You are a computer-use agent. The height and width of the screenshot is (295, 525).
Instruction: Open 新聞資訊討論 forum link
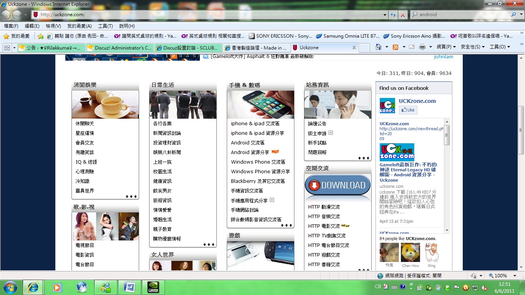167,133
